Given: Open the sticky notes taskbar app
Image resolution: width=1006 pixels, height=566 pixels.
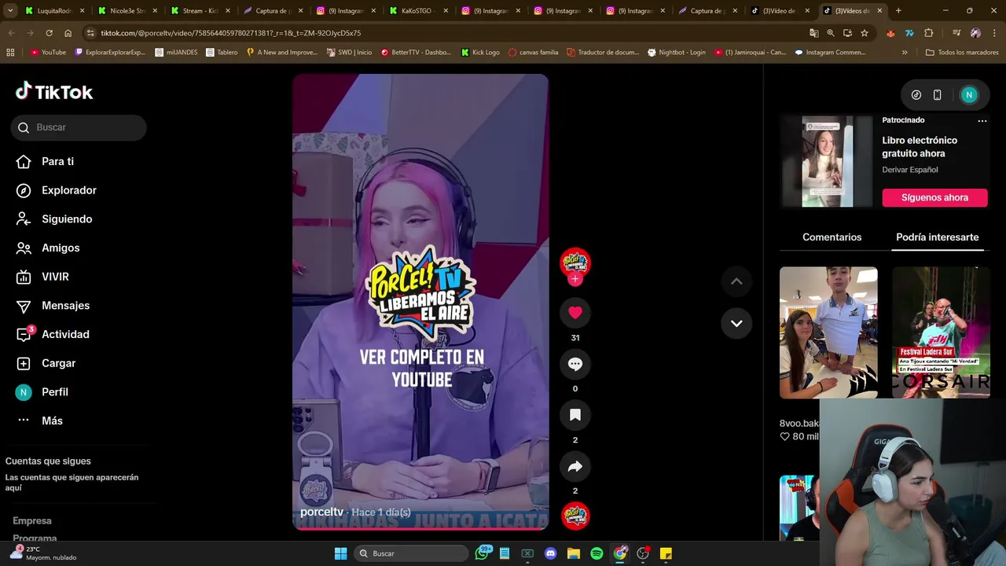Looking at the screenshot, I should click(x=666, y=553).
